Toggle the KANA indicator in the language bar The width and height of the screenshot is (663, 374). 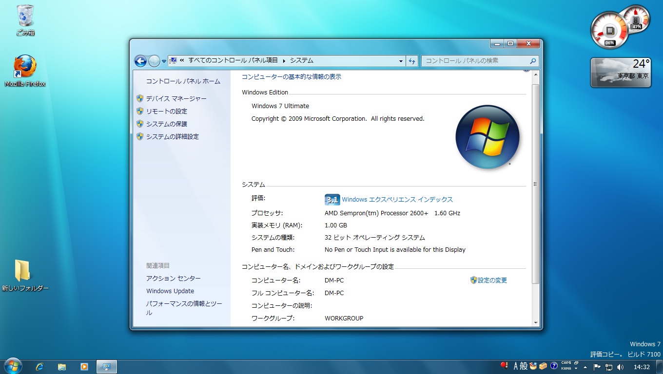(x=566, y=369)
